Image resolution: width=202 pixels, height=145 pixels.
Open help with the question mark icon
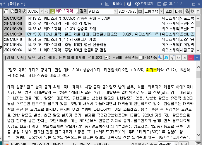[181, 4]
